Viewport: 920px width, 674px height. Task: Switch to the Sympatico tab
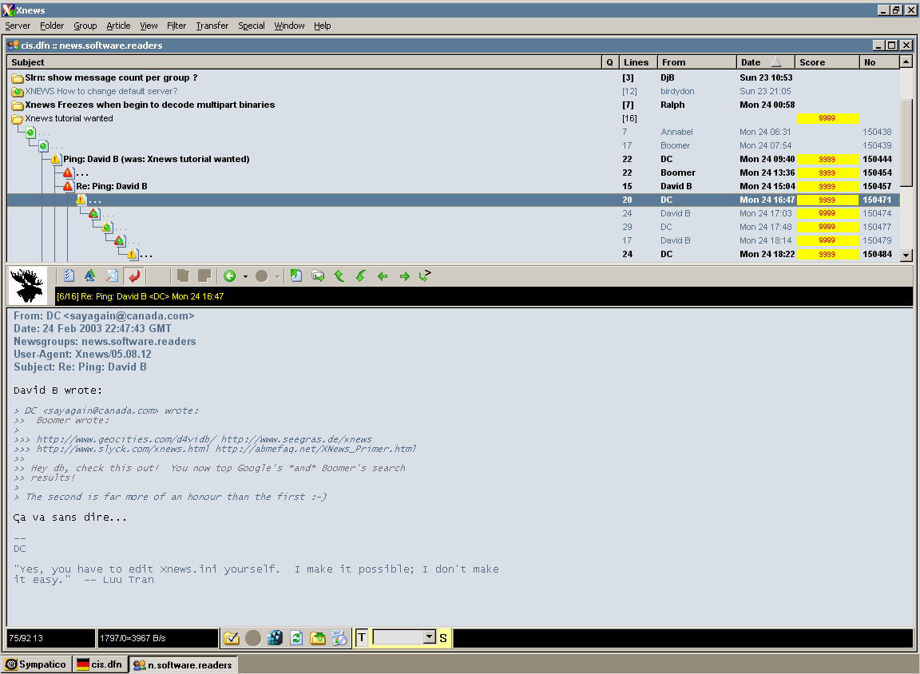coord(37,664)
